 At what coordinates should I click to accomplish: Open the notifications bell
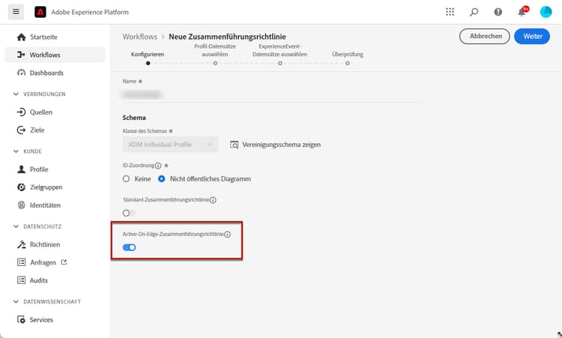click(x=522, y=12)
